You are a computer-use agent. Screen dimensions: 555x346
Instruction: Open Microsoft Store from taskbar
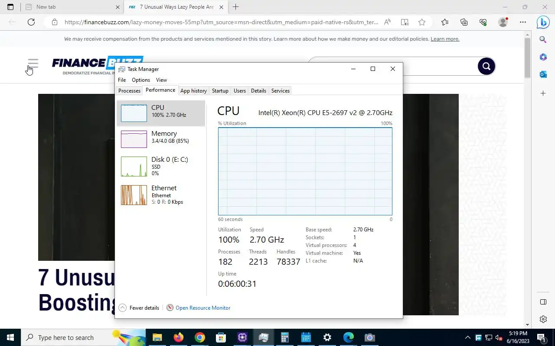[221, 337]
